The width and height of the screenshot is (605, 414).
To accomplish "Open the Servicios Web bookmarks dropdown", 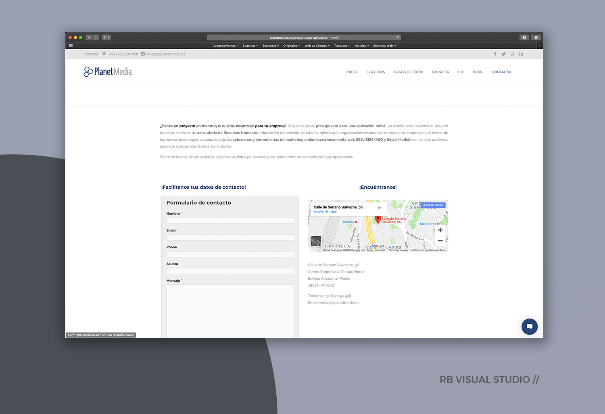I will coord(384,46).
